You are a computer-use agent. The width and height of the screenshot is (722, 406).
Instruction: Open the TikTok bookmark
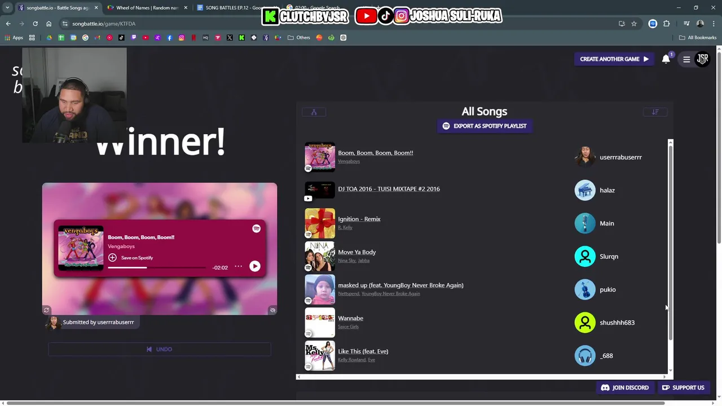121,38
